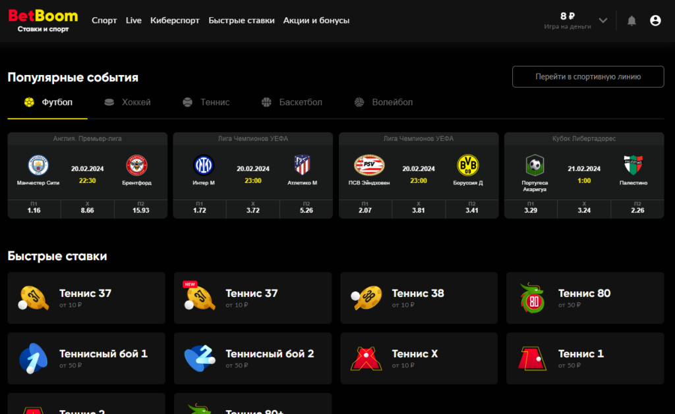The image size is (675, 414).
Task: Open the Live menu item
Action: (133, 20)
